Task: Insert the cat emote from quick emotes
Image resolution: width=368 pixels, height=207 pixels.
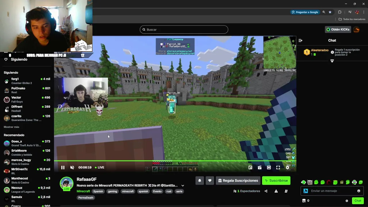Action: pos(310,182)
